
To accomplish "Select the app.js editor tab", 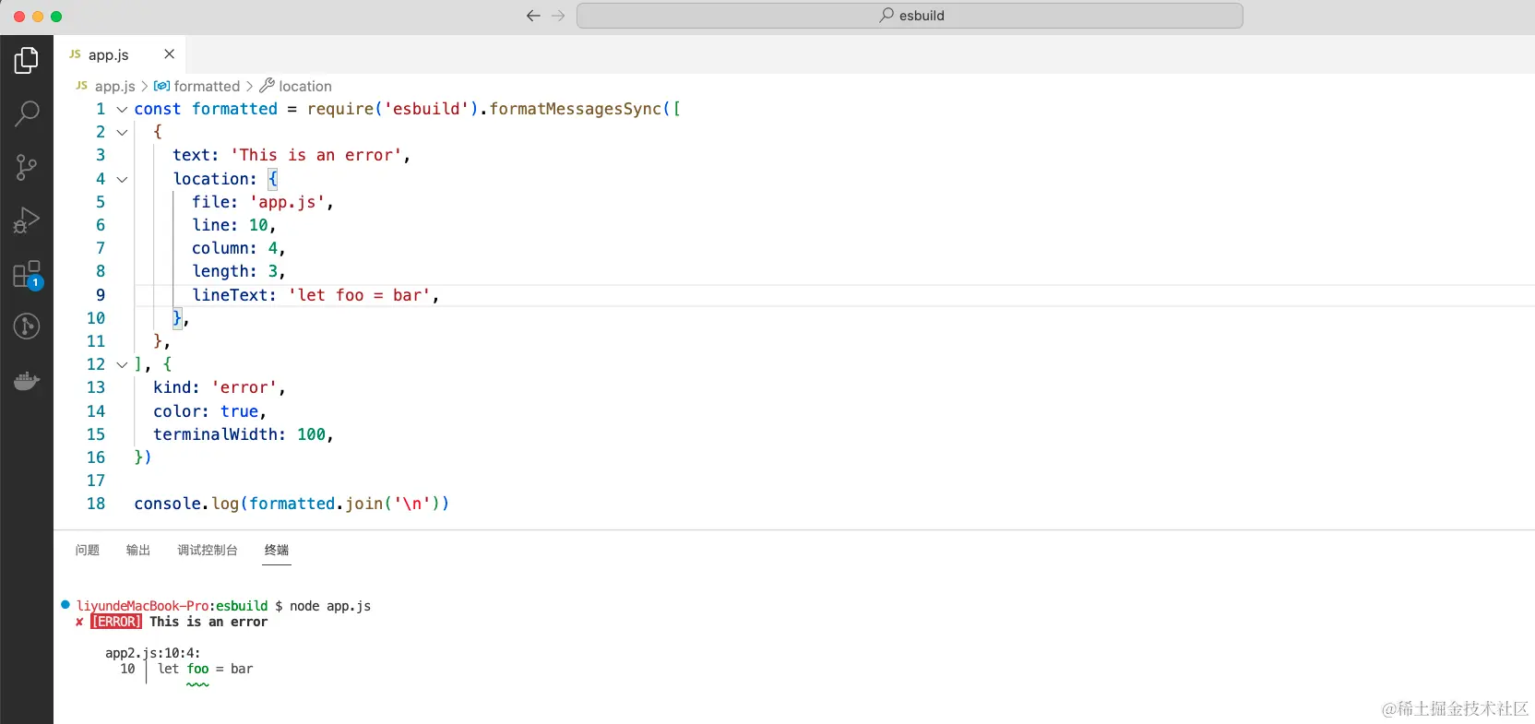I will tap(120, 54).
